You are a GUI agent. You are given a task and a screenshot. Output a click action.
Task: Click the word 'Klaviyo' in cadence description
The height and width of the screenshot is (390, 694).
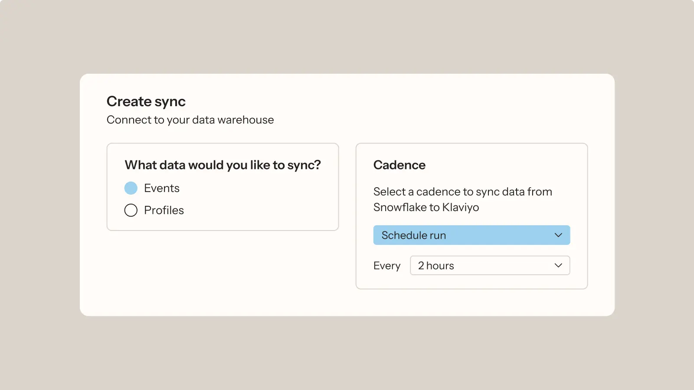461,208
